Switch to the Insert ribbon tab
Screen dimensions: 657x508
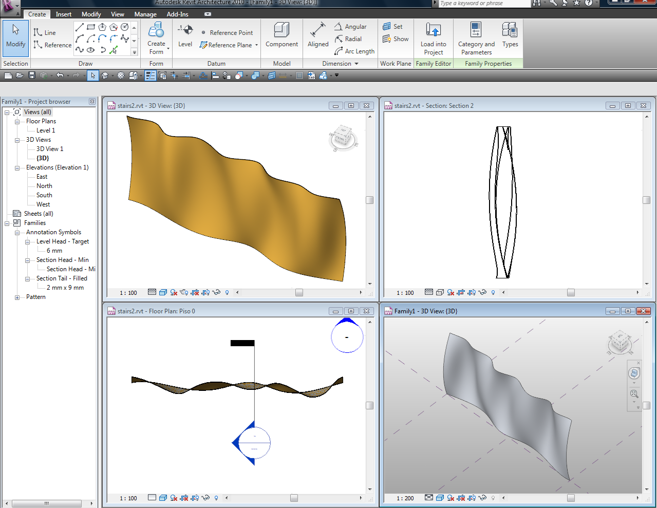point(64,14)
